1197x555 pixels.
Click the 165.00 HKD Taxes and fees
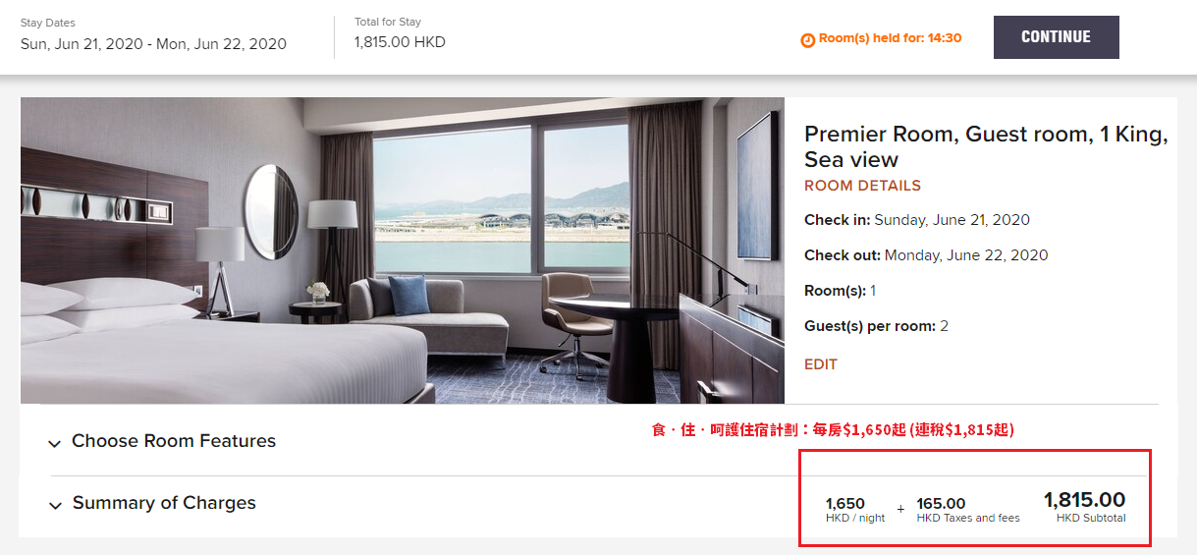click(968, 510)
